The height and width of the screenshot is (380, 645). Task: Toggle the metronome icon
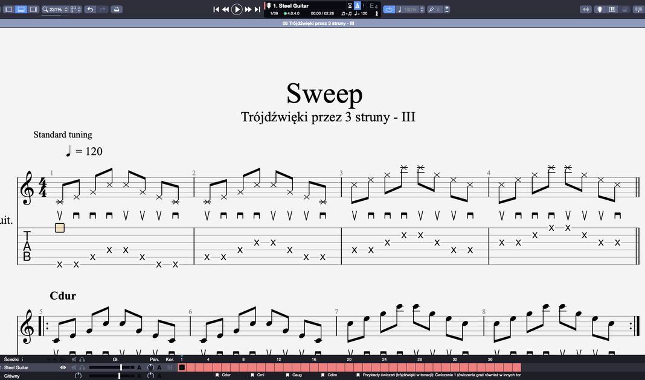[358, 5]
